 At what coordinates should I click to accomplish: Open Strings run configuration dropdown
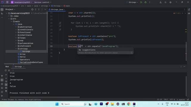132,2
